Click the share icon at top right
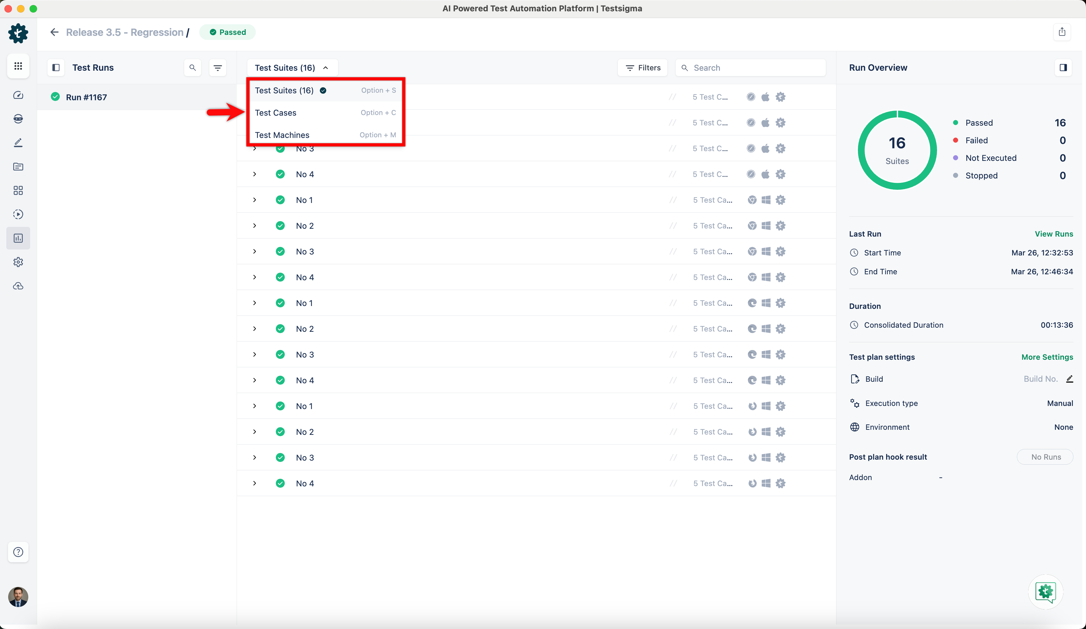This screenshot has width=1086, height=629. tap(1062, 32)
